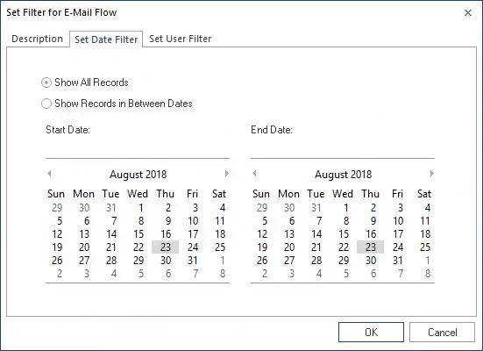This screenshot has height=351, width=483.
Task: Select August 27 in Start Date calendar
Action: pyautogui.click(x=84, y=261)
